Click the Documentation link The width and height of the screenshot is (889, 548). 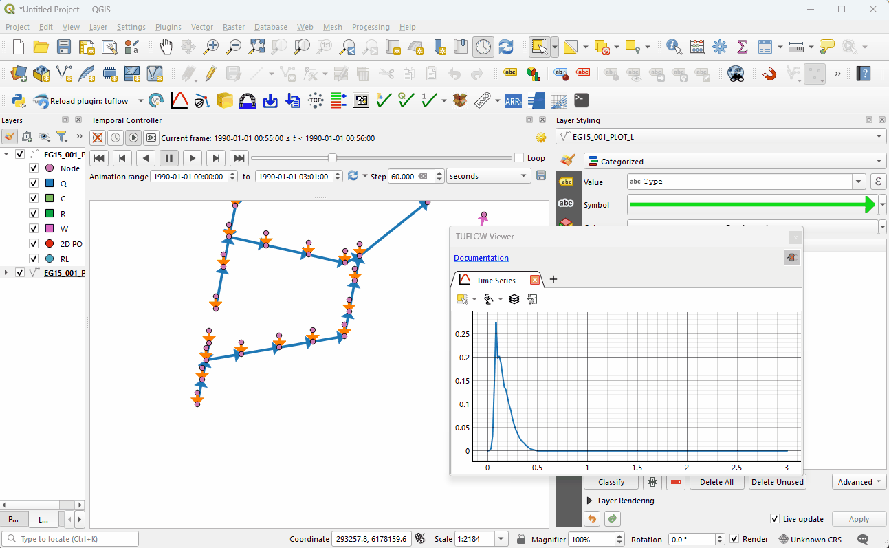click(x=481, y=258)
